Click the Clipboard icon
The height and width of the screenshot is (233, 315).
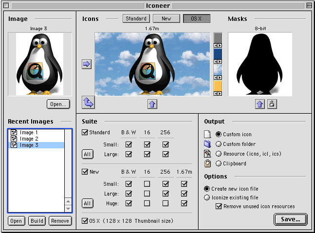pos(207,163)
